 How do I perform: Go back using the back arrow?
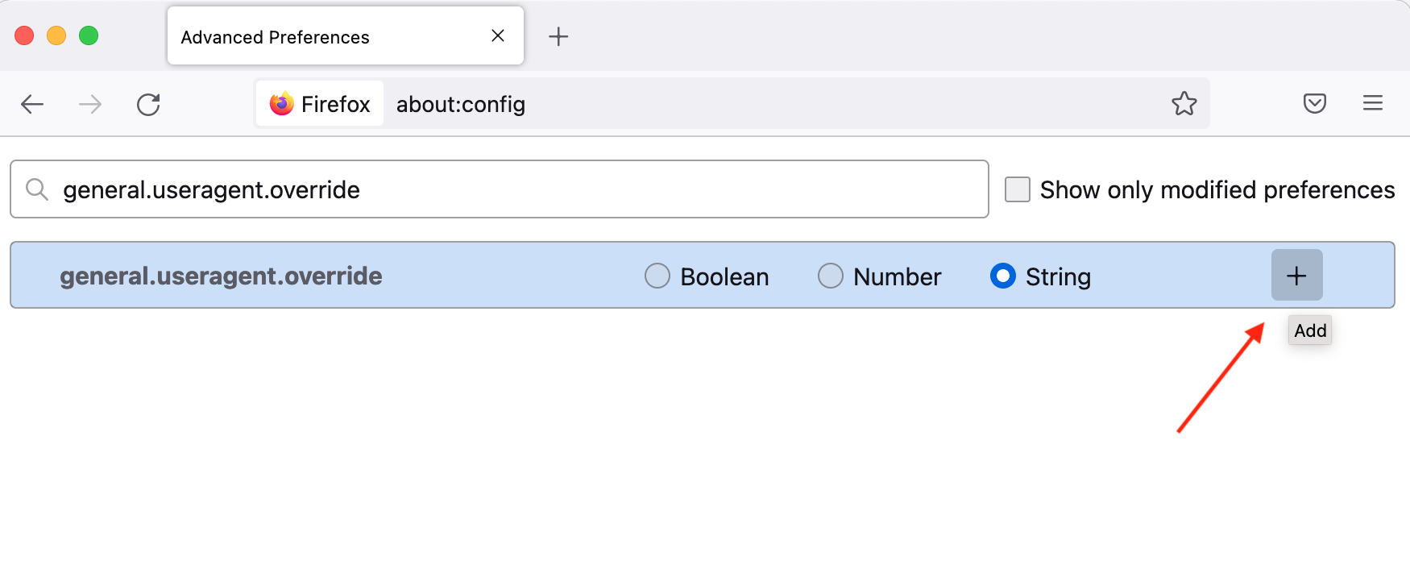tap(32, 104)
